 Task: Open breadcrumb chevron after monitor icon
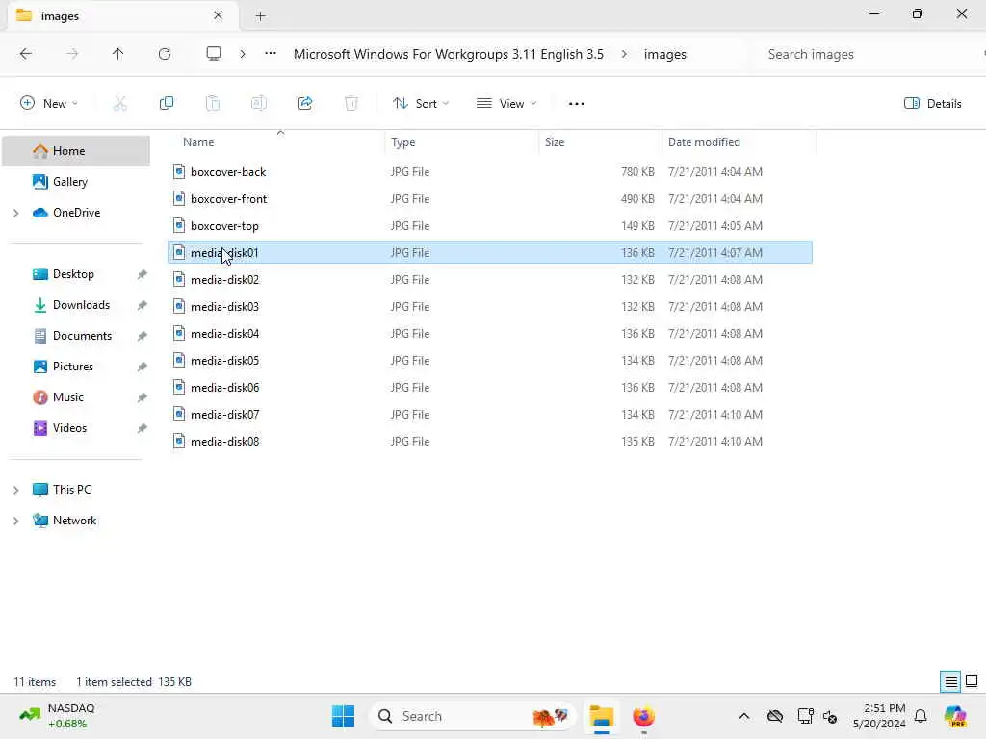pos(243,54)
